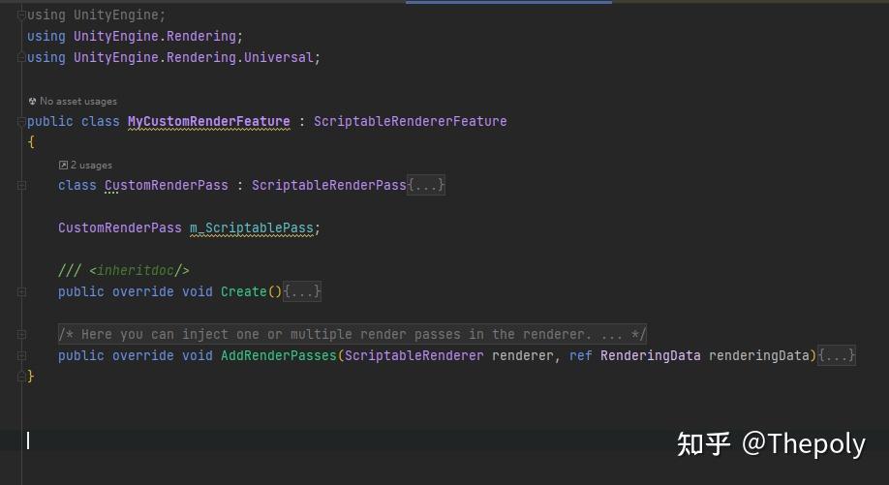Click the Unity icon beside 'No asset usages'

click(32, 102)
